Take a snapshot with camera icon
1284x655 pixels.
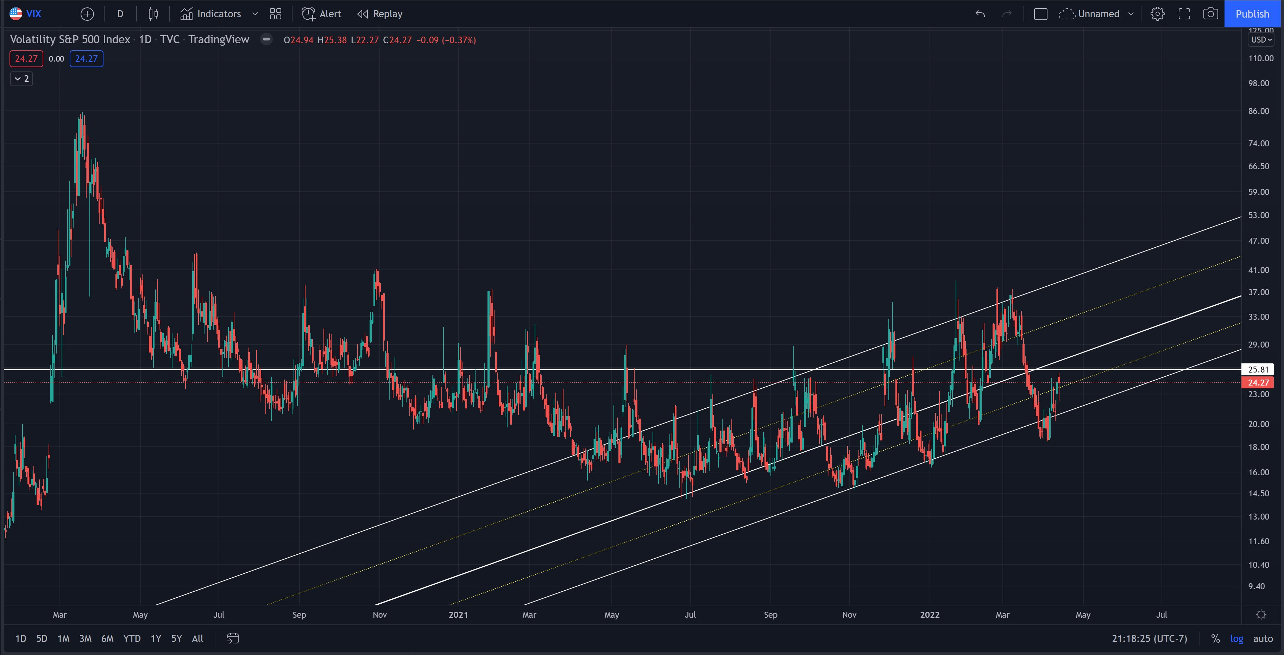pyautogui.click(x=1211, y=14)
